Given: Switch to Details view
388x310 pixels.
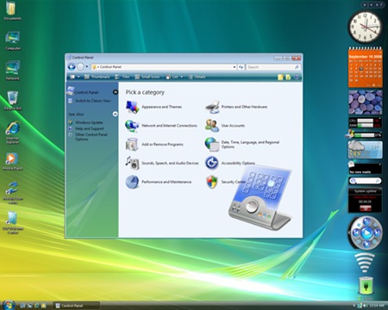Looking at the screenshot, I should click(197, 77).
